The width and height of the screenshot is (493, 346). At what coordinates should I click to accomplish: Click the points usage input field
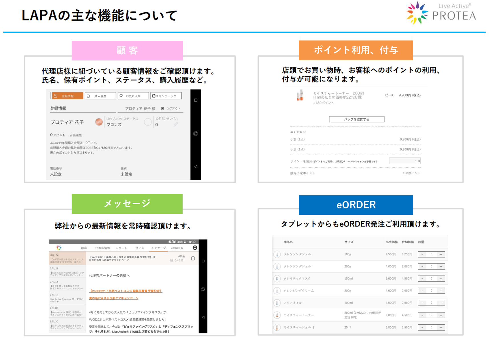pyautogui.click(x=405, y=161)
